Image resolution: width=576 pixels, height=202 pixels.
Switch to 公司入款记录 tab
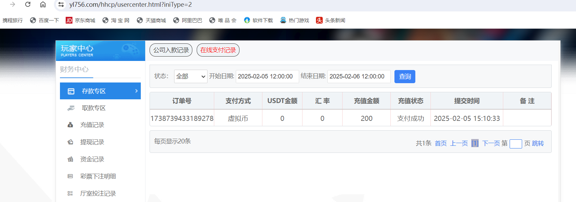(171, 50)
